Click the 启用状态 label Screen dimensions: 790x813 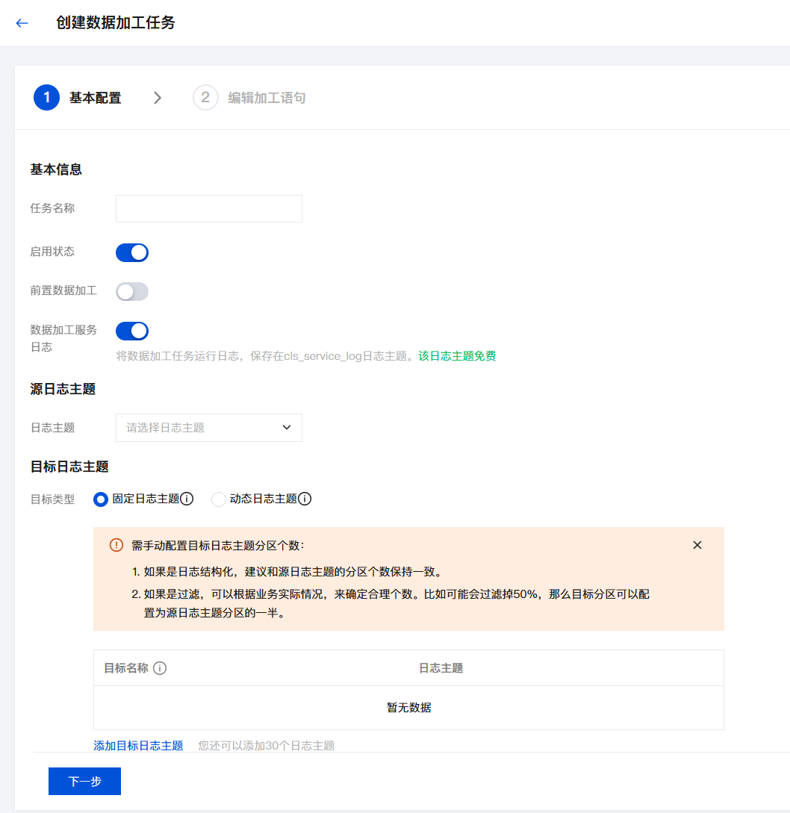52,252
